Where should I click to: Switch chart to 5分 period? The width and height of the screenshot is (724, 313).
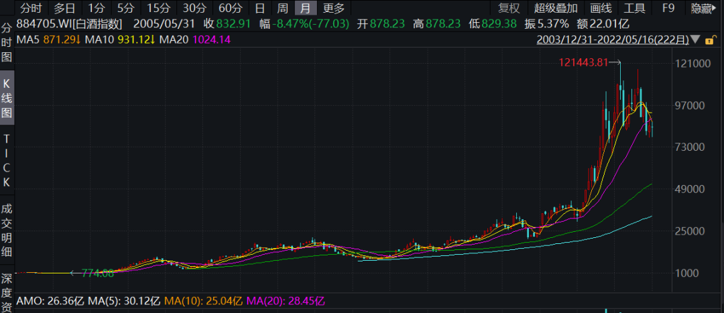tap(125, 8)
